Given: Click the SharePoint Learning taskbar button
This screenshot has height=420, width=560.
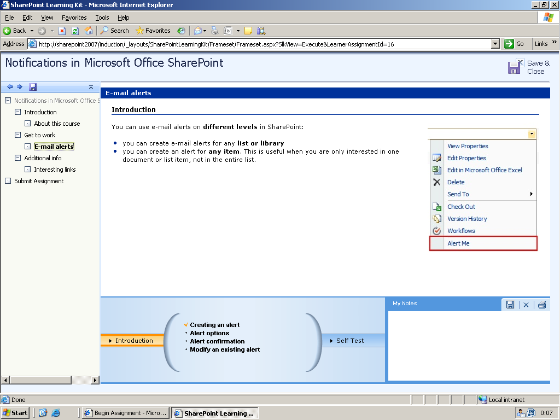Looking at the screenshot, I should pos(214,413).
